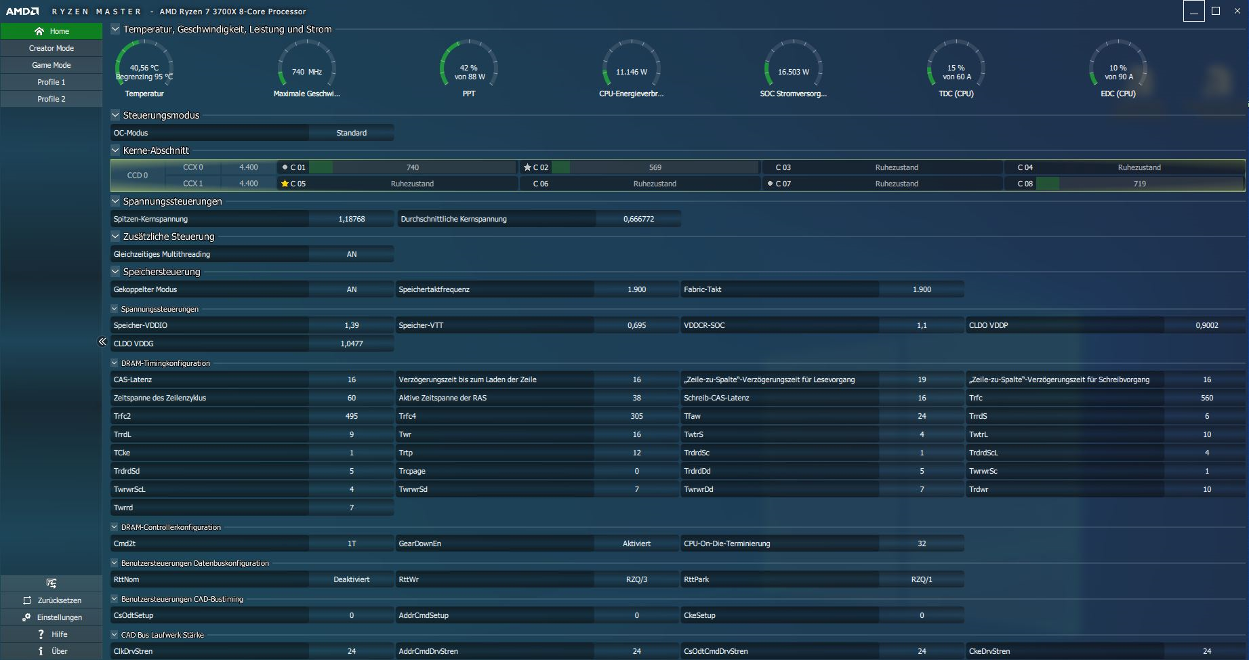Click the EDC (CPU) gauge
The width and height of the screenshot is (1249, 660).
(x=1118, y=68)
